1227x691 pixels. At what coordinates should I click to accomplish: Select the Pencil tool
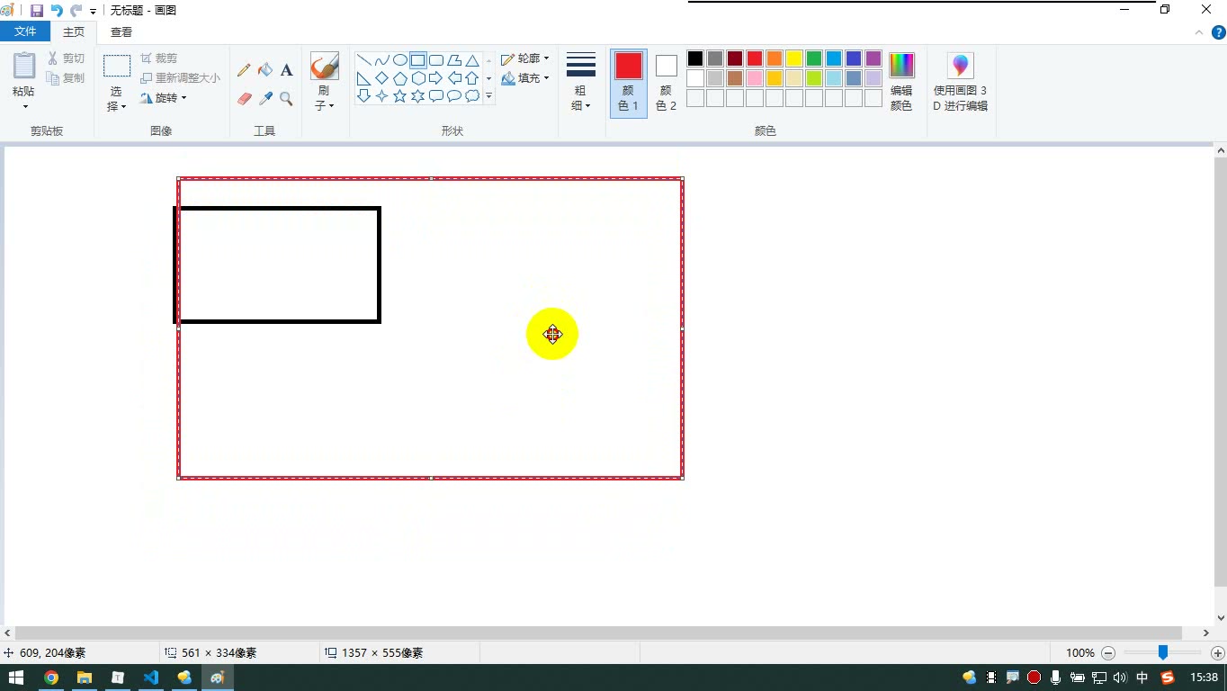pyautogui.click(x=244, y=70)
